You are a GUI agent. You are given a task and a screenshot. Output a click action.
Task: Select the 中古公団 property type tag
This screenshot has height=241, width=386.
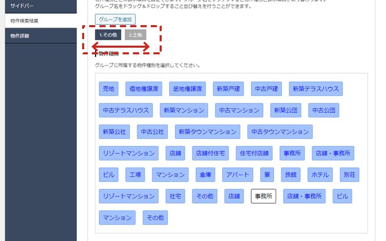click(x=324, y=110)
